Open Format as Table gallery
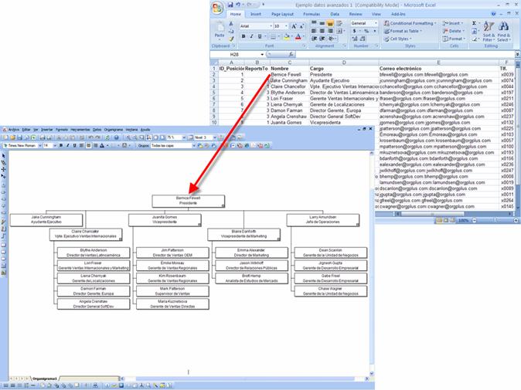 (x=403, y=31)
